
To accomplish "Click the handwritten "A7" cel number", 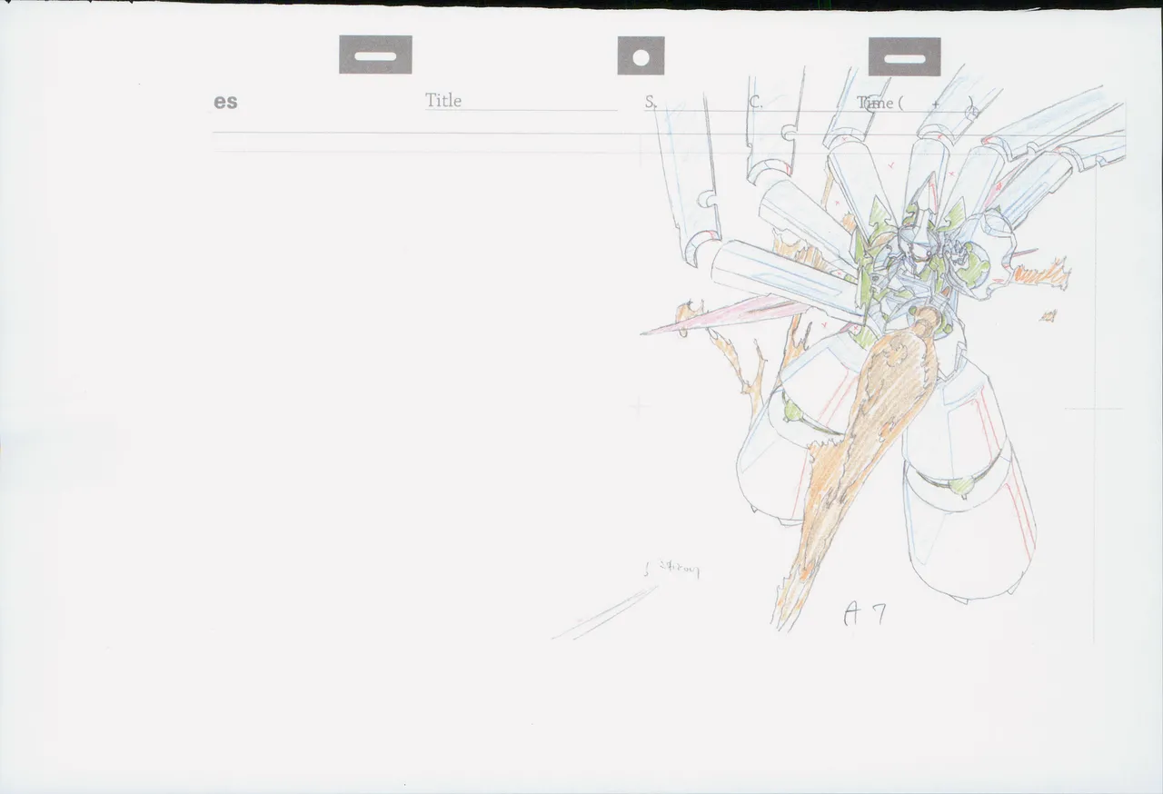I will tap(864, 615).
